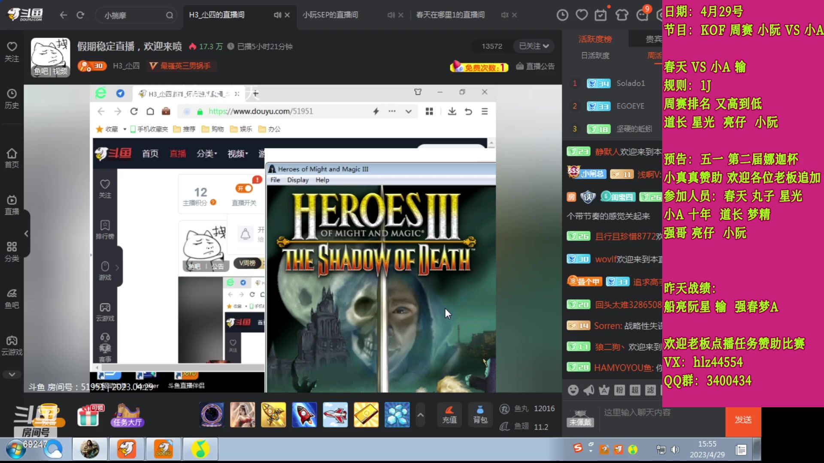Image resolution: width=824 pixels, height=463 pixels.
Task: Open the heart favorites icon in top bar
Action: click(582, 15)
